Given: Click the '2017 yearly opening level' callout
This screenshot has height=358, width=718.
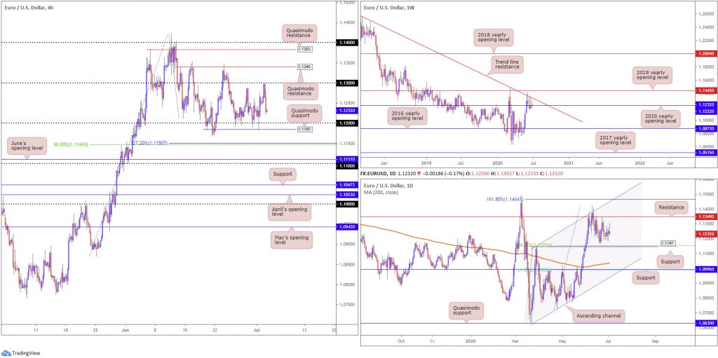Looking at the screenshot, I should [616, 139].
